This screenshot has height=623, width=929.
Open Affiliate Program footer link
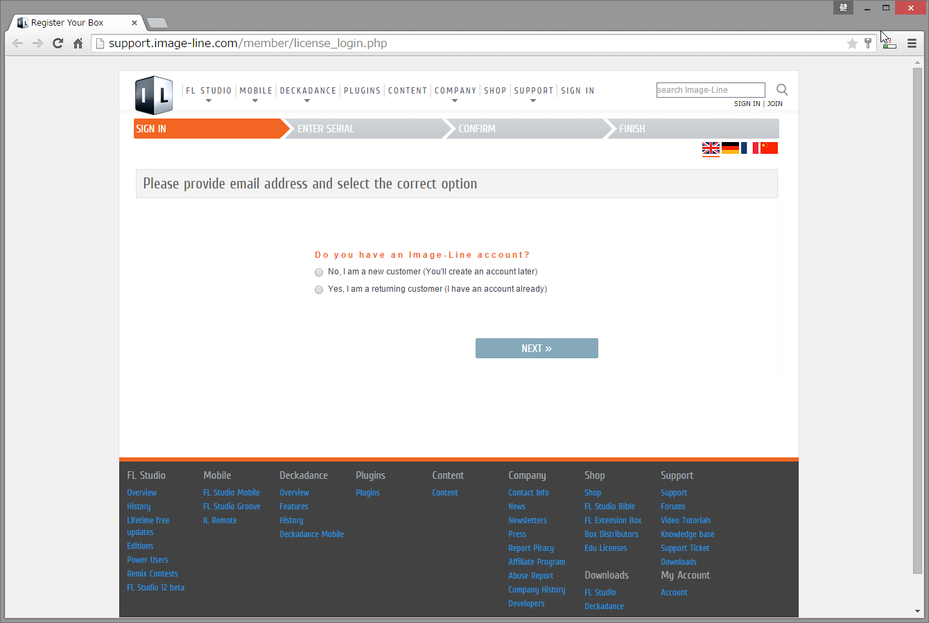(537, 562)
